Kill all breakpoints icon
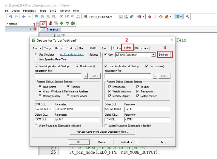Screen dimensions: 217x159 point(167,17)
